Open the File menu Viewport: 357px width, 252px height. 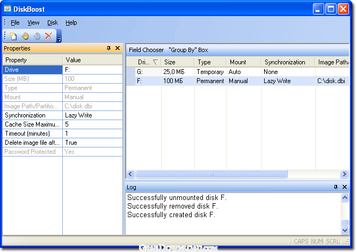pyautogui.click(x=15, y=23)
